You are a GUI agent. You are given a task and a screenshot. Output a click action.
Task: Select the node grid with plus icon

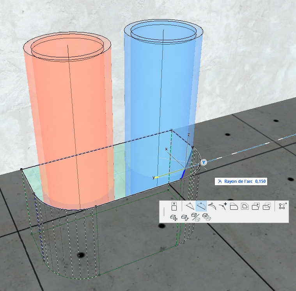[x=283, y=206]
